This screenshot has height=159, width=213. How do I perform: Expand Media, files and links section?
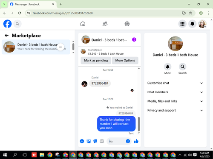(x=175, y=101)
